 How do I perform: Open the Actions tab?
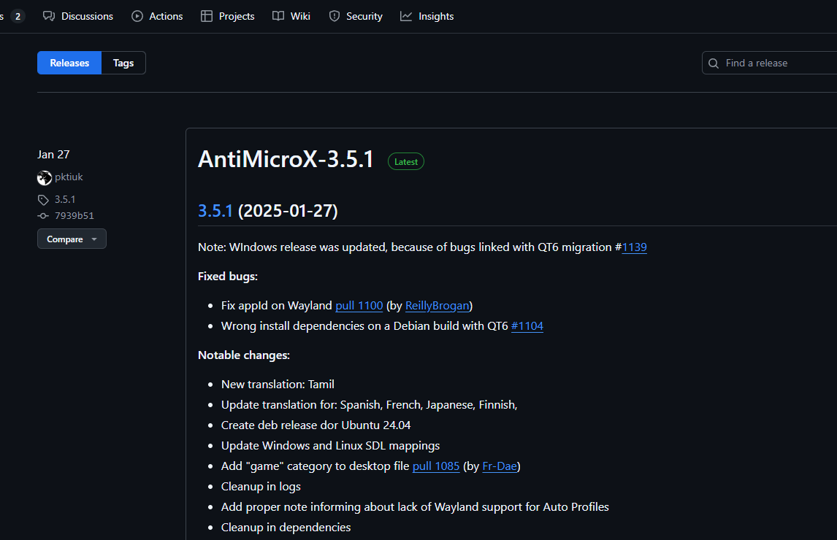[157, 16]
